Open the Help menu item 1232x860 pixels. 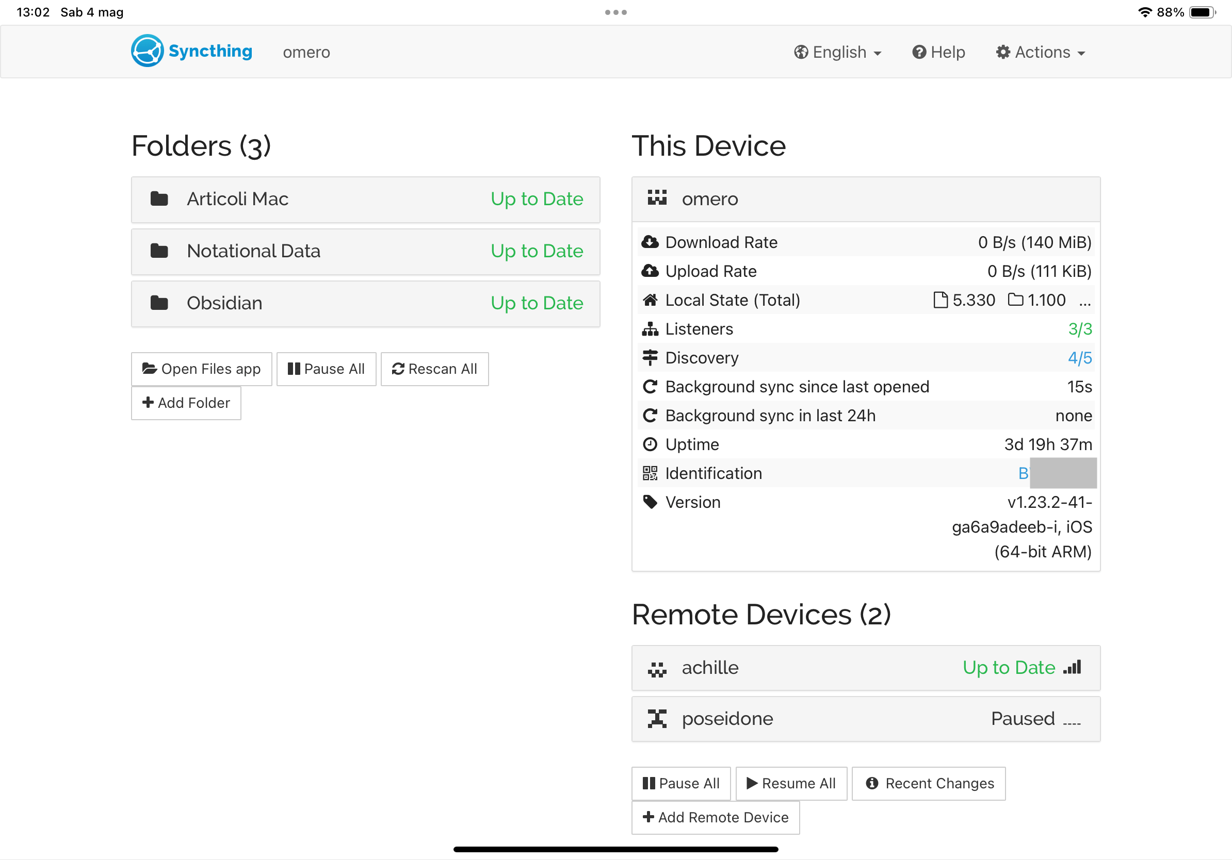coord(938,52)
